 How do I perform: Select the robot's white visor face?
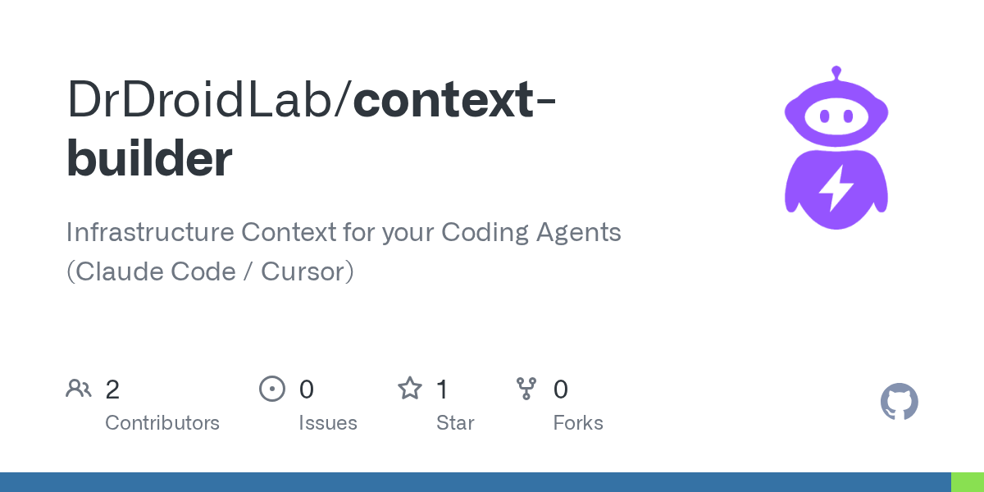(836, 117)
